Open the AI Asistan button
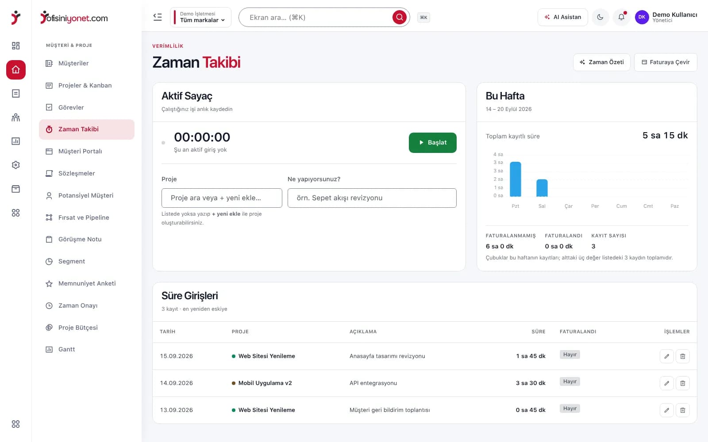Screen dimensions: 708x442 tap(563, 17)
